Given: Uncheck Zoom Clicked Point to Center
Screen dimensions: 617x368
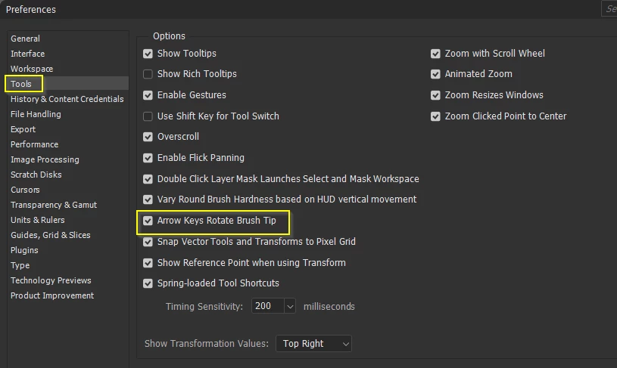Looking at the screenshot, I should pyautogui.click(x=435, y=116).
